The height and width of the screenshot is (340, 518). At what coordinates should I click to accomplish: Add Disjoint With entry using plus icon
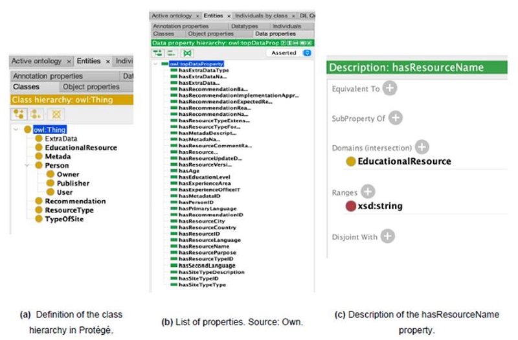click(x=387, y=236)
